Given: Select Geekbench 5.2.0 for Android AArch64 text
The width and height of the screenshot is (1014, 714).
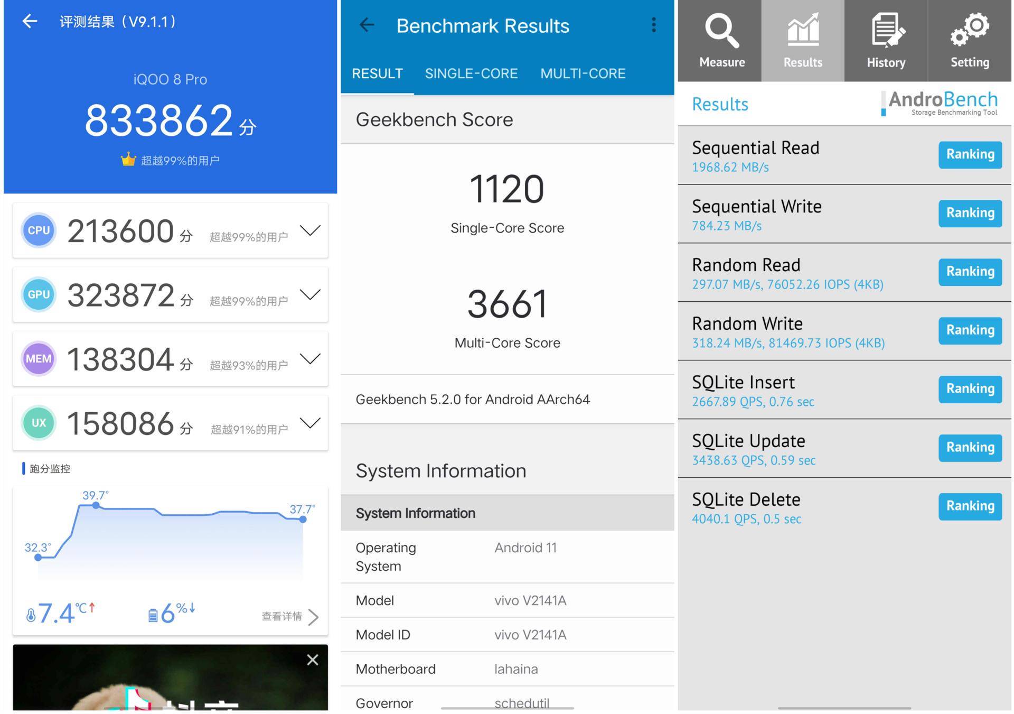Looking at the screenshot, I should [473, 399].
